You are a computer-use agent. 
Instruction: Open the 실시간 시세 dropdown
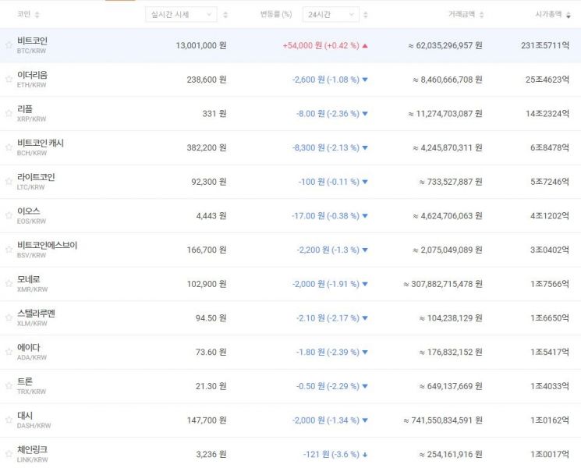point(181,15)
